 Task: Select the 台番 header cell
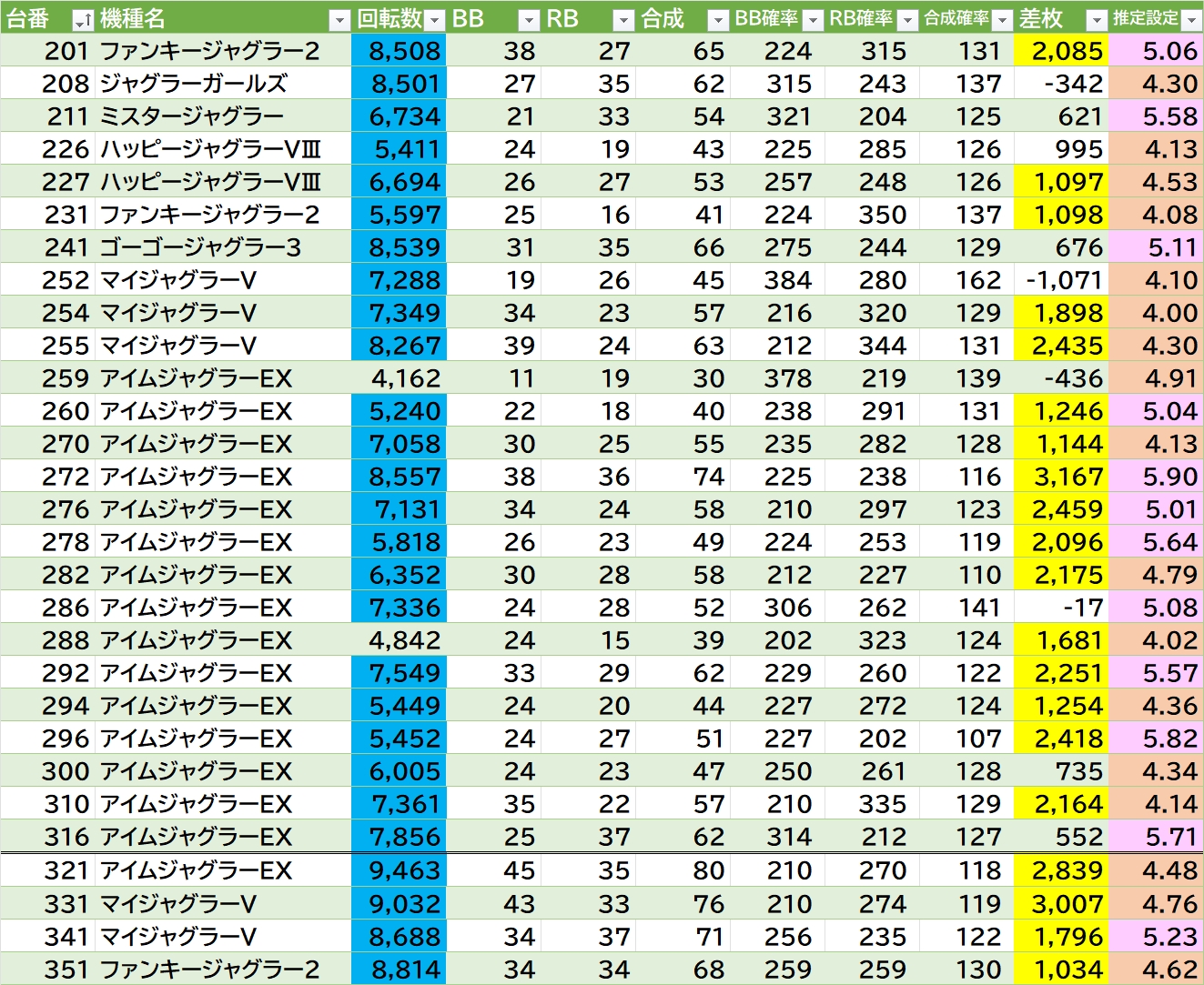tap(47, 18)
